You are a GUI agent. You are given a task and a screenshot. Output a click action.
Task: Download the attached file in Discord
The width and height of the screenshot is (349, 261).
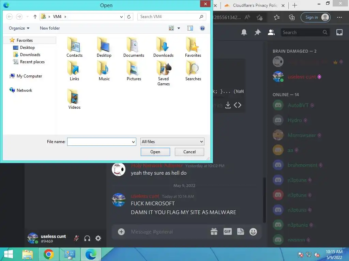point(228,105)
